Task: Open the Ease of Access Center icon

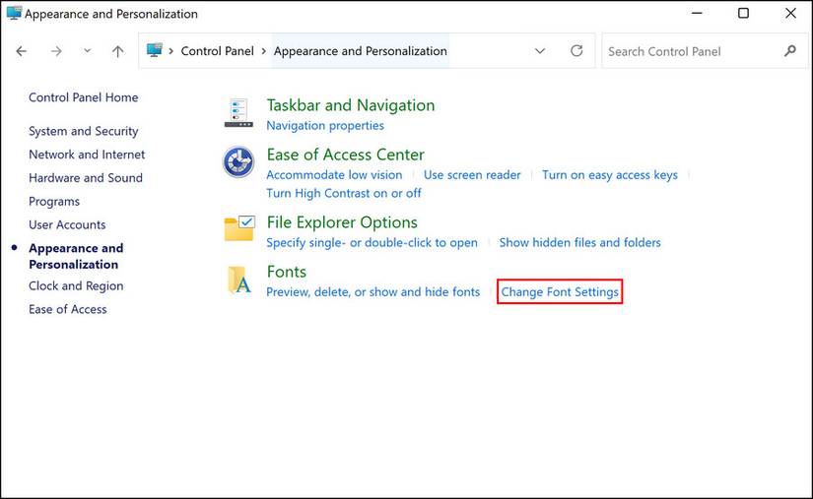Action: [x=238, y=161]
